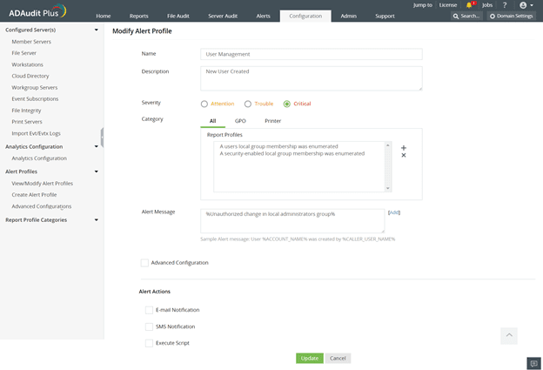Expand the Report Profile Categories section
The height and width of the screenshot is (370, 543).
pos(96,220)
